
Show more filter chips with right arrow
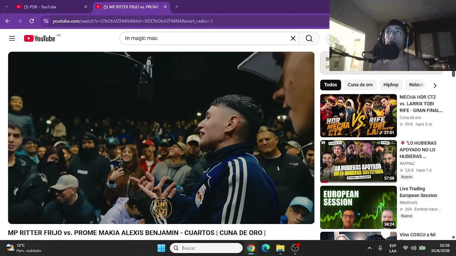tap(435, 85)
